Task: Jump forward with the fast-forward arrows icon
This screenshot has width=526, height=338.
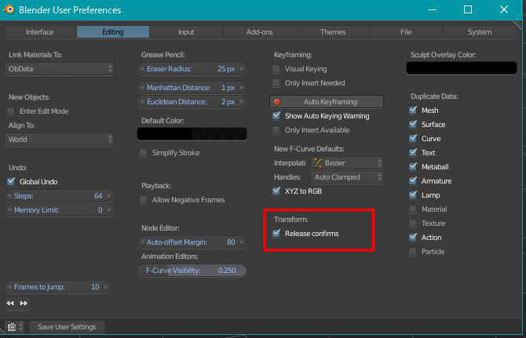Action: click(x=24, y=303)
